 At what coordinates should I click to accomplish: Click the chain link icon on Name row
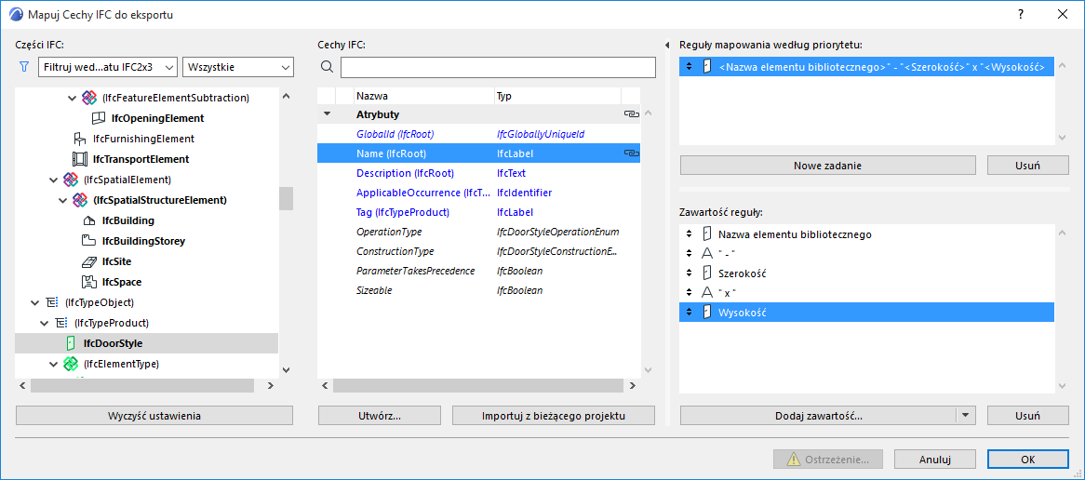coord(631,153)
